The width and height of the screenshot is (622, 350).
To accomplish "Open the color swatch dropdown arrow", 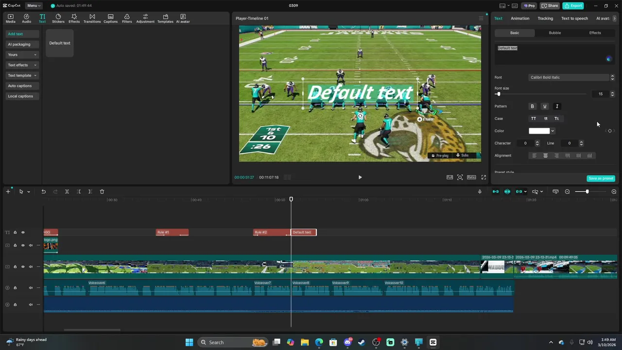I will (x=553, y=131).
